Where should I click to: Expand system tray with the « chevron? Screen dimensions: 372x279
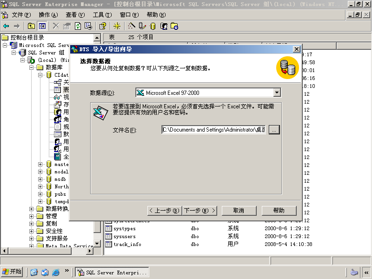click(x=366, y=272)
